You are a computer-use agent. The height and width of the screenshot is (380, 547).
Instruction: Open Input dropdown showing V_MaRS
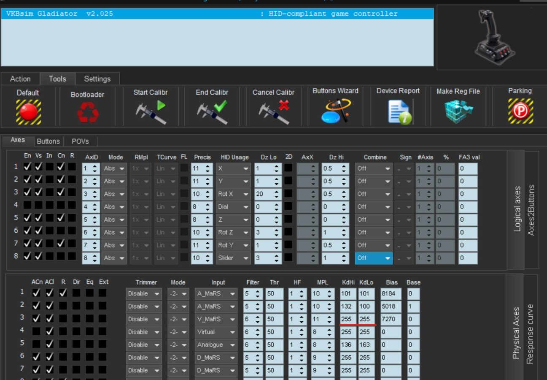point(217,319)
